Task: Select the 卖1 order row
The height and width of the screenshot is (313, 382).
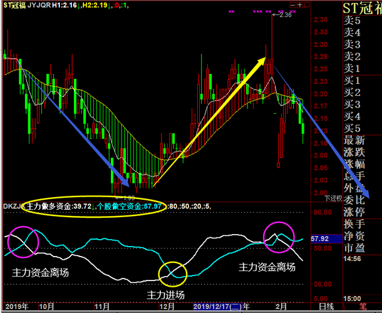Action: tap(362, 69)
